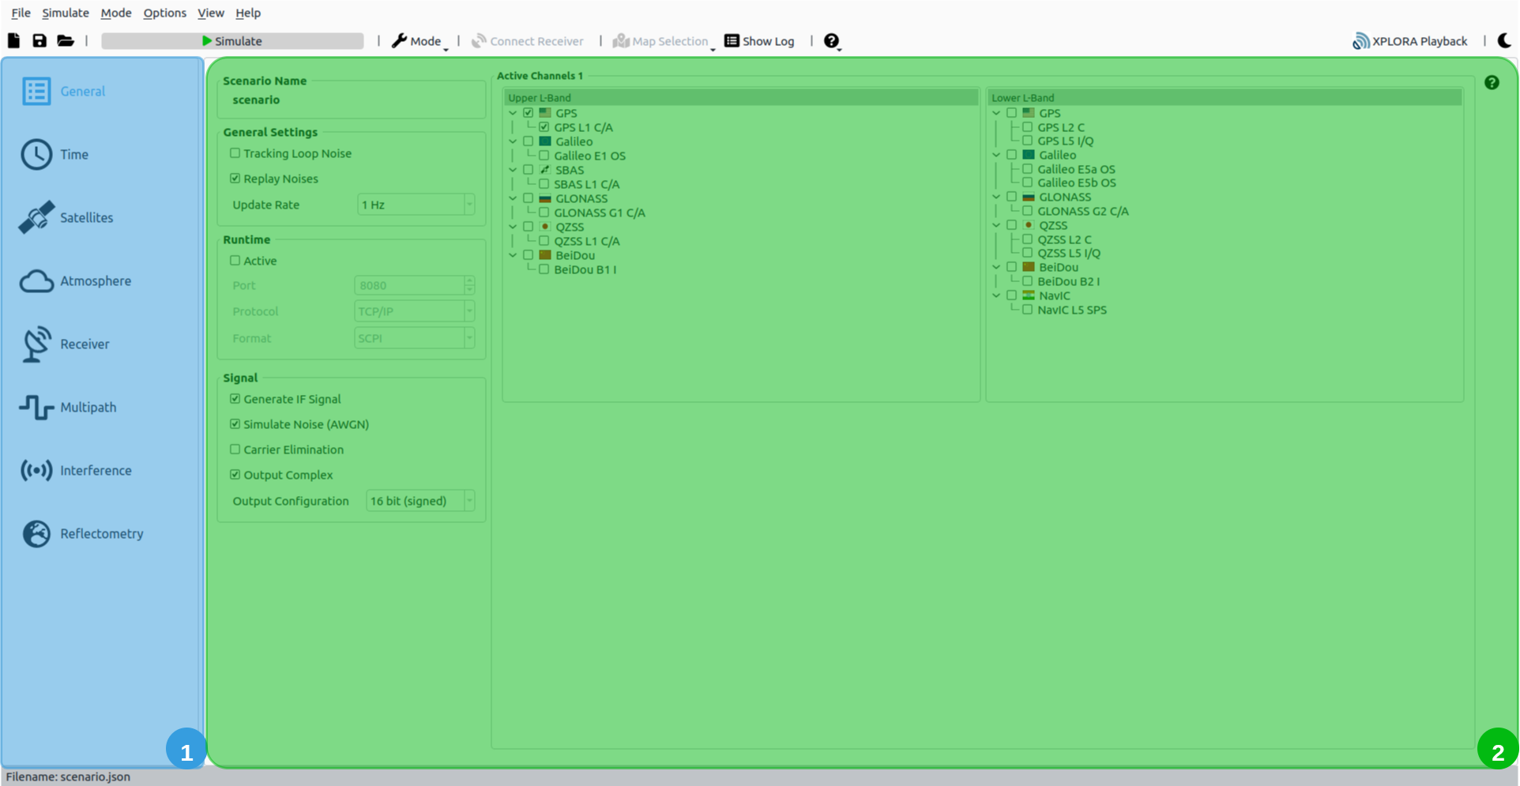Open the Update Rate dropdown
This screenshot has width=1520, height=786.
pyautogui.click(x=416, y=205)
